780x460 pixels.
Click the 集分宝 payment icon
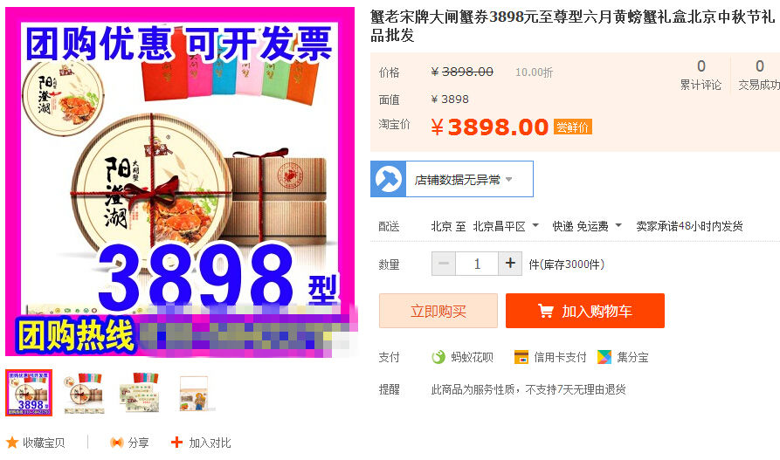(604, 356)
